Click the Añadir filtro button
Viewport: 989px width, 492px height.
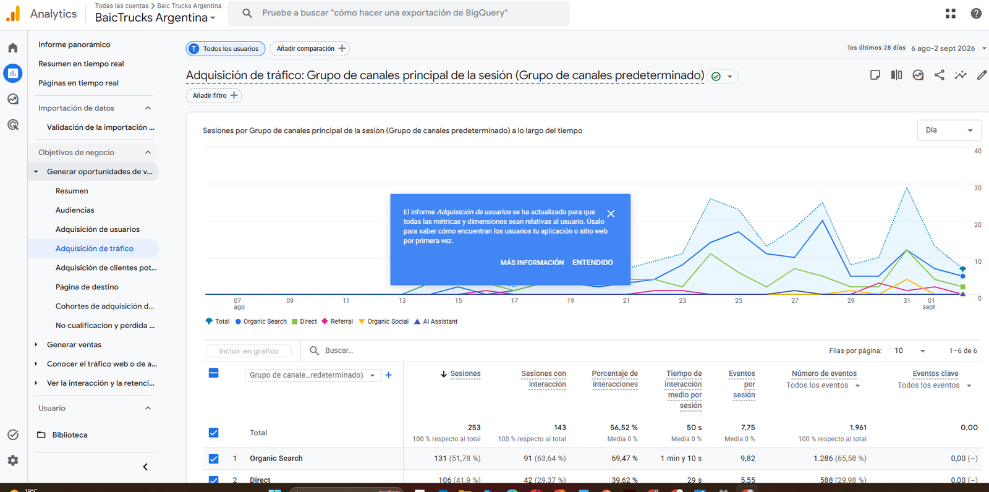point(214,96)
